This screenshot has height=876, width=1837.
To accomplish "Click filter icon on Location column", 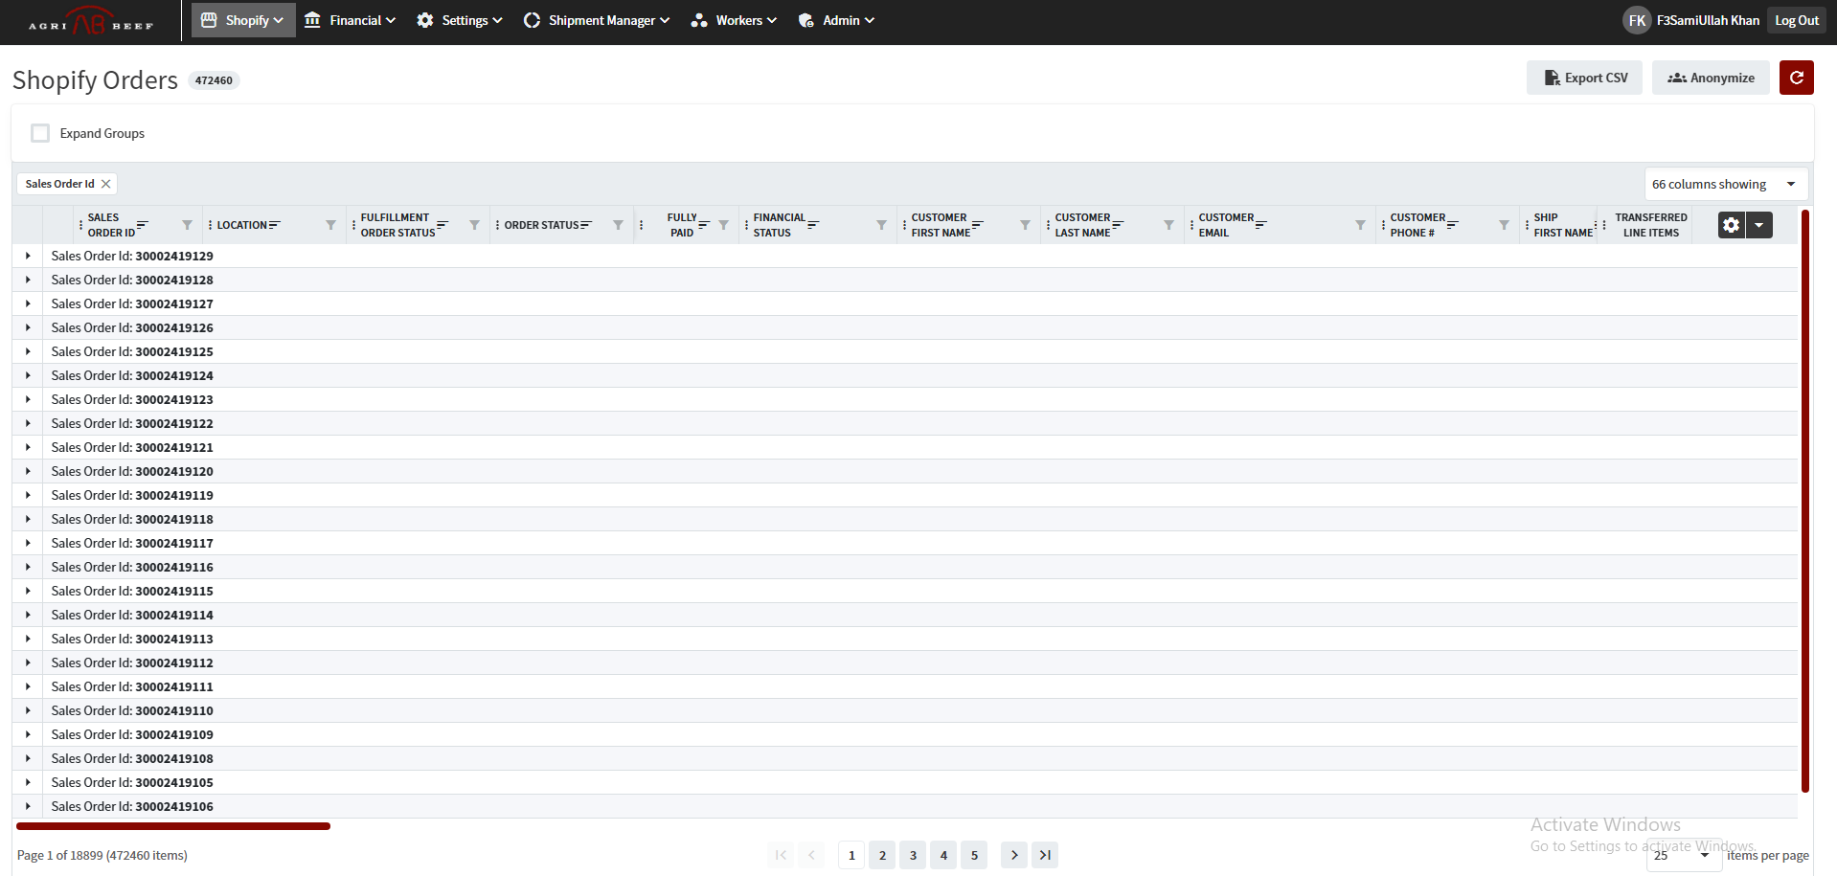I will (330, 225).
